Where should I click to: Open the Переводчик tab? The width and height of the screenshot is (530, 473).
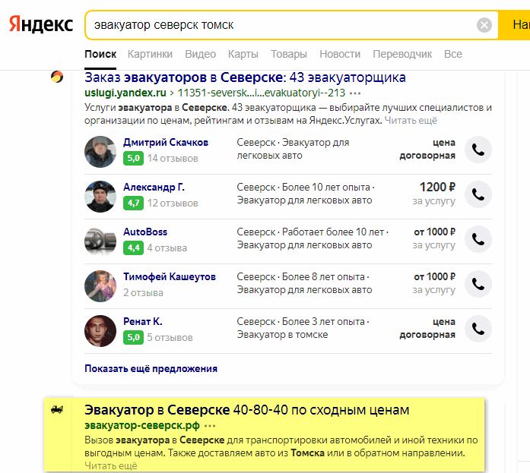click(x=402, y=54)
